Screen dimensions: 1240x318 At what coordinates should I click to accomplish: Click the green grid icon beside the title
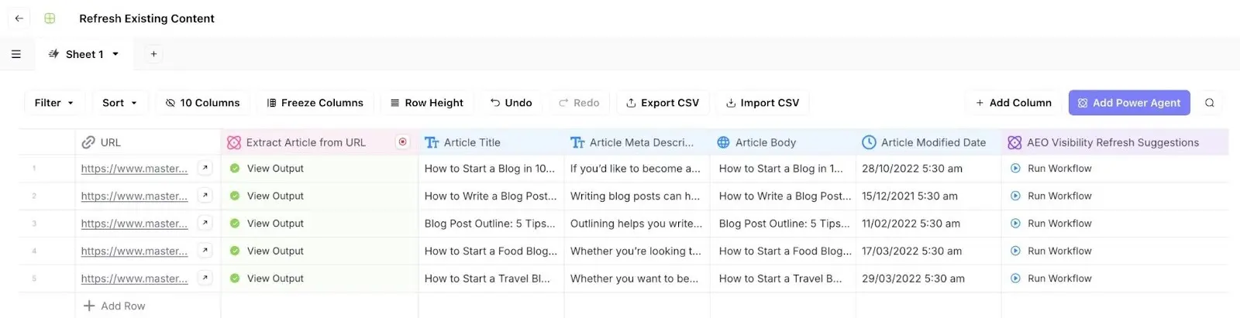[50, 18]
